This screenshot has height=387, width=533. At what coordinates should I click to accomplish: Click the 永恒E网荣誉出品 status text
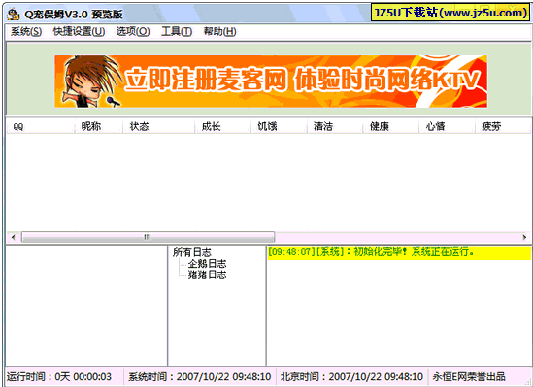click(469, 376)
